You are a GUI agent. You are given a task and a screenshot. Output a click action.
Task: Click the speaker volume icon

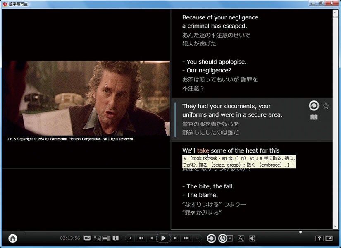point(252,238)
